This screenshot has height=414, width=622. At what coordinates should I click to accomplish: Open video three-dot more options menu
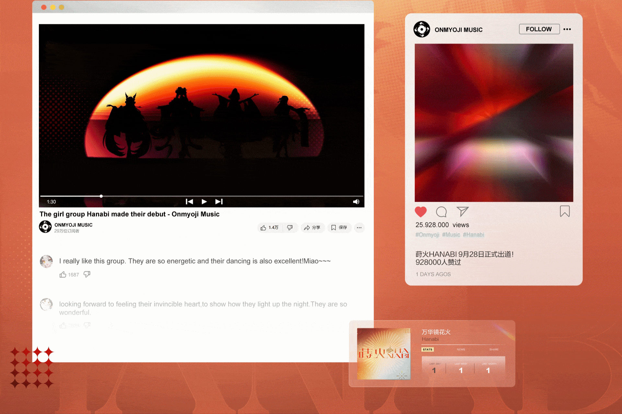[x=359, y=228]
